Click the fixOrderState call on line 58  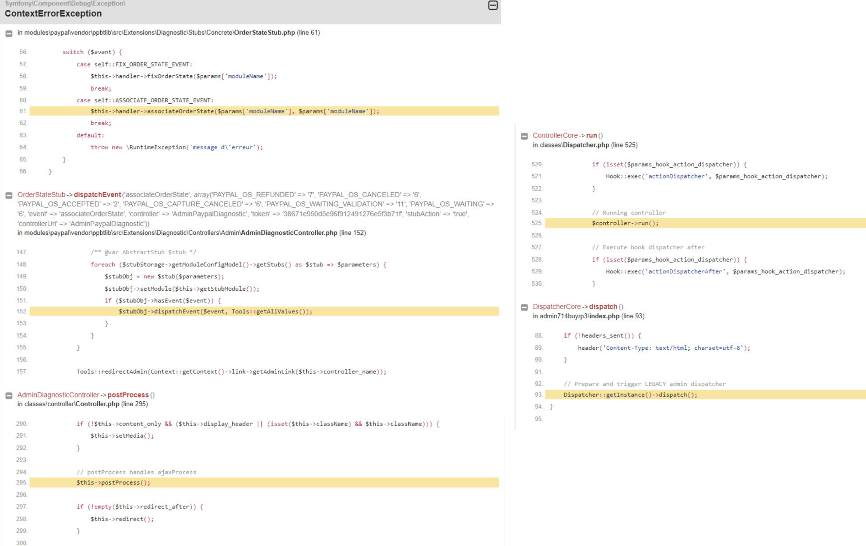184,76
